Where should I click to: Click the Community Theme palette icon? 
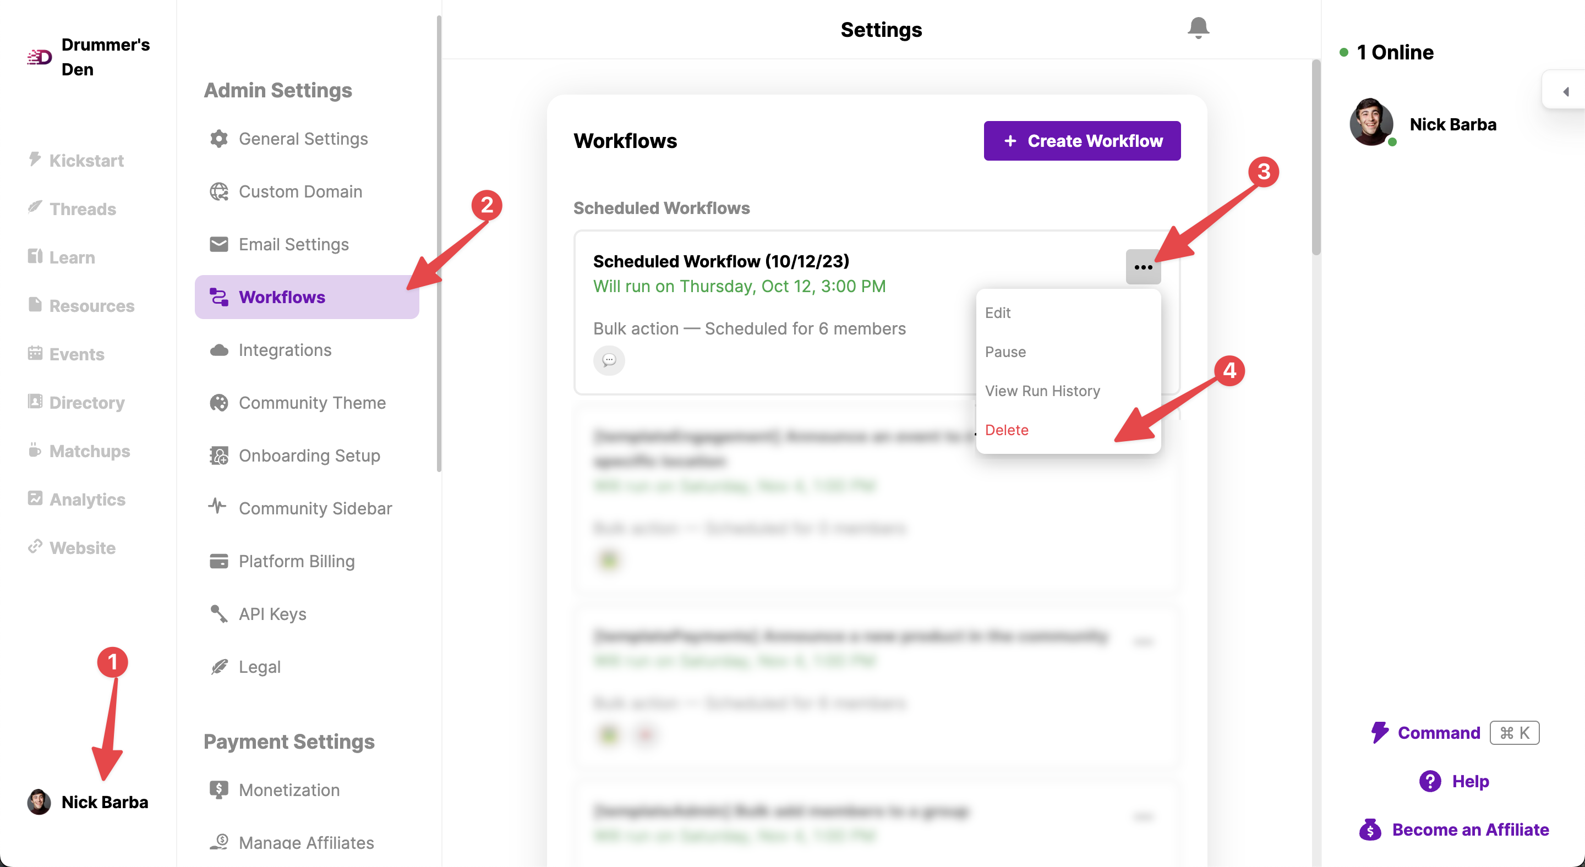pyautogui.click(x=218, y=403)
